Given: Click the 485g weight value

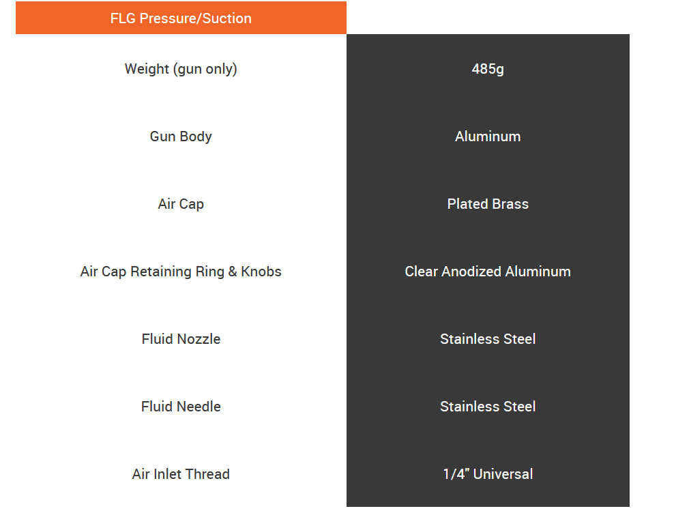Looking at the screenshot, I should pyautogui.click(x=488, y=69).
